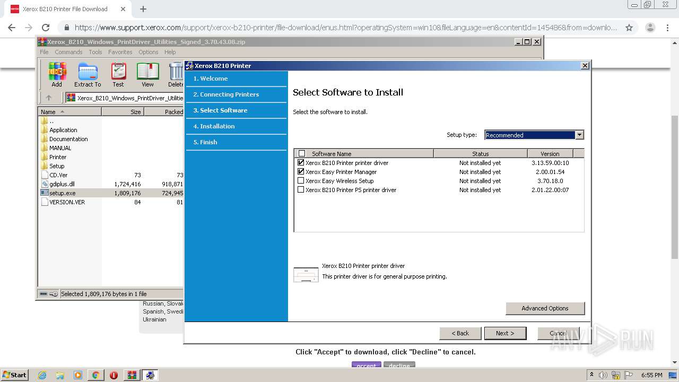Click the Status column header
The image size is (679, 382).
tap(481, 154)
